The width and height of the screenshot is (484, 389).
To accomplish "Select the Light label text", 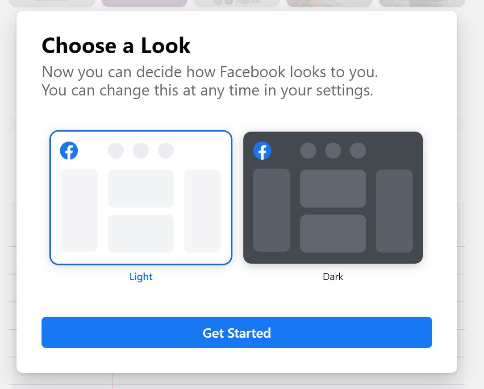I will pyautogui.click(x=141, y=277).
